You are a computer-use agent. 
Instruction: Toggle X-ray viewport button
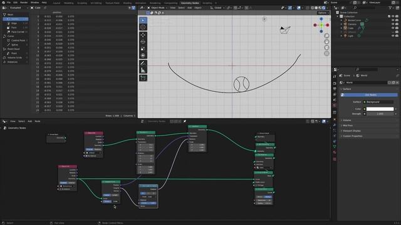coord(308,8)
